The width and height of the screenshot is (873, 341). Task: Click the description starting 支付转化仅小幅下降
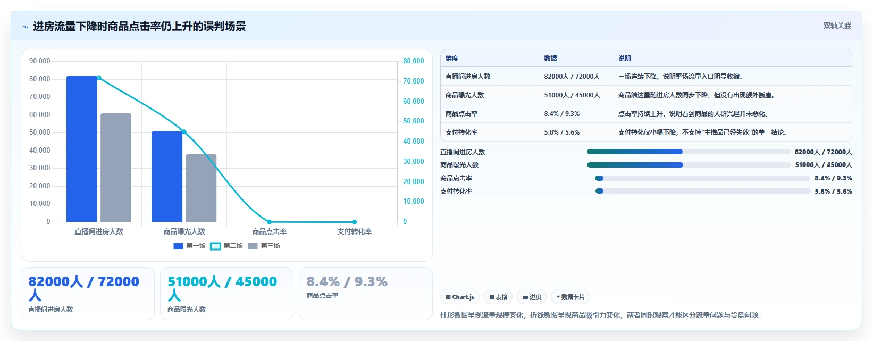pyautogui.click(x=702, y=132)
